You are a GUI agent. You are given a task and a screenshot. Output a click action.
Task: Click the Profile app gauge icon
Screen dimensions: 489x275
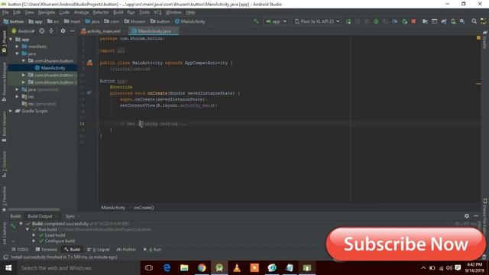(x=395, y=21)
